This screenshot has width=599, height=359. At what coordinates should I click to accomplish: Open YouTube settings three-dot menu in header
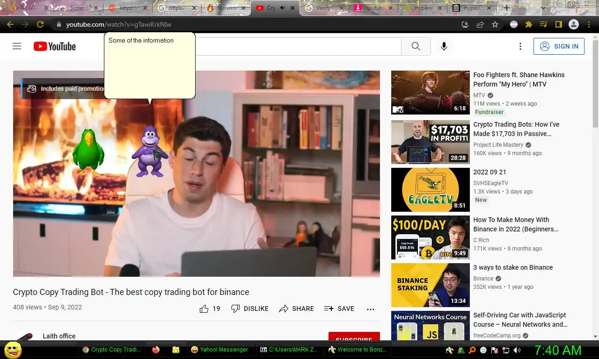[x=520, y=46]
